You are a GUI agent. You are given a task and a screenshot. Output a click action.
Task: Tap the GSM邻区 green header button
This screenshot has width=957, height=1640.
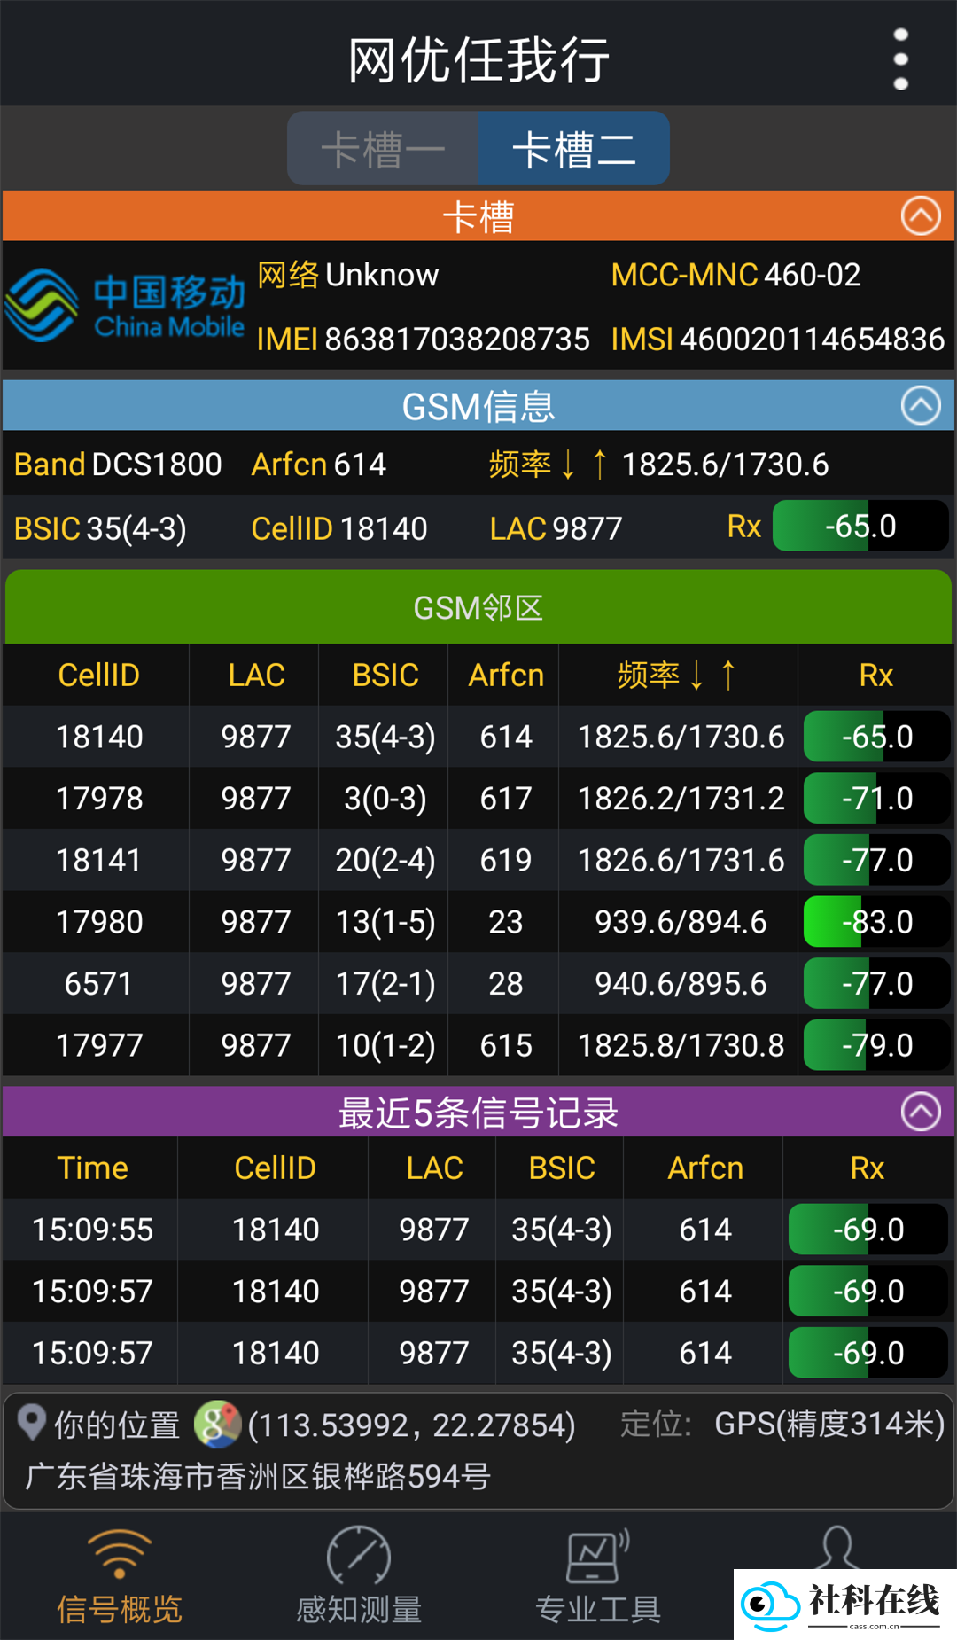point(478,607)
